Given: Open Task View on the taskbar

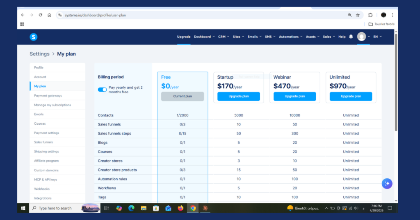Looking at the screenshot, I should [106, 208].
